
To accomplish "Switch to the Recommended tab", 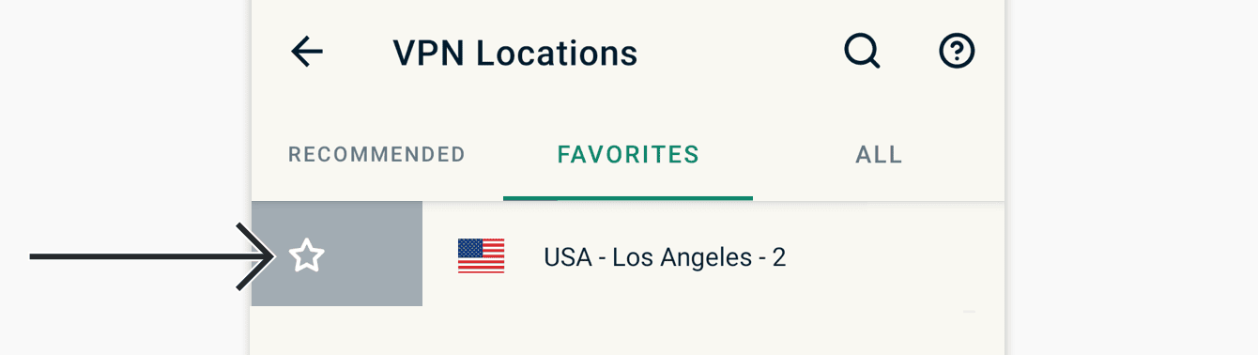I will tap(376, 154).
